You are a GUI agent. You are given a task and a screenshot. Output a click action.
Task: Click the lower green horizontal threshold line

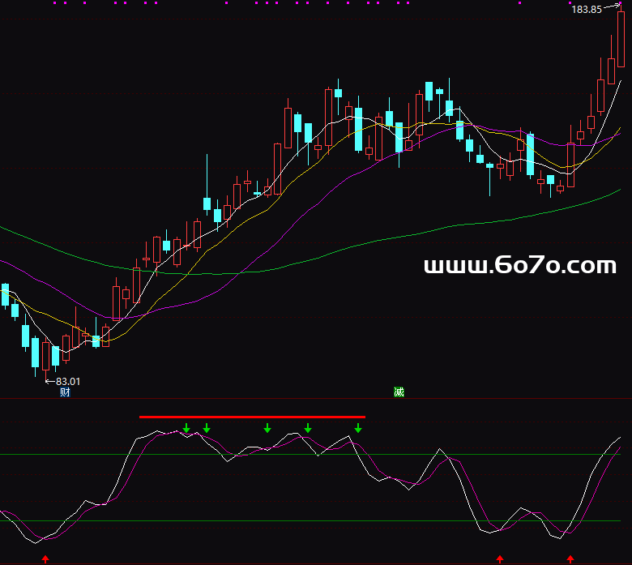coord(243,520)
